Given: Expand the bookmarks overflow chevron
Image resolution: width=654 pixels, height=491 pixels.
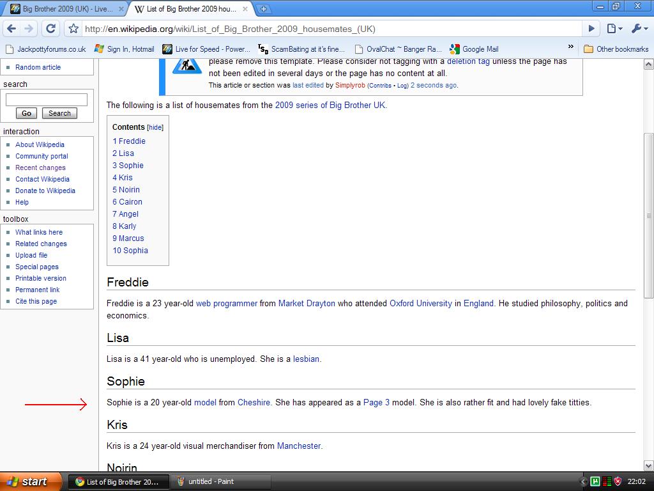Looking at the screenshot, I should [x=570, y=46].
